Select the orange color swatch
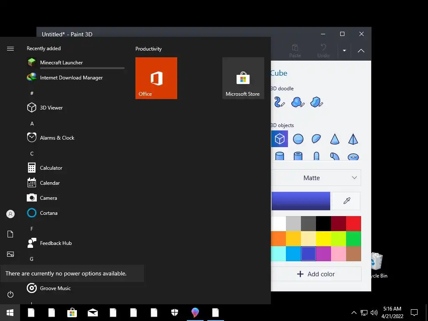428x321 pixels. pyautogui.click(x=278, y=239)
